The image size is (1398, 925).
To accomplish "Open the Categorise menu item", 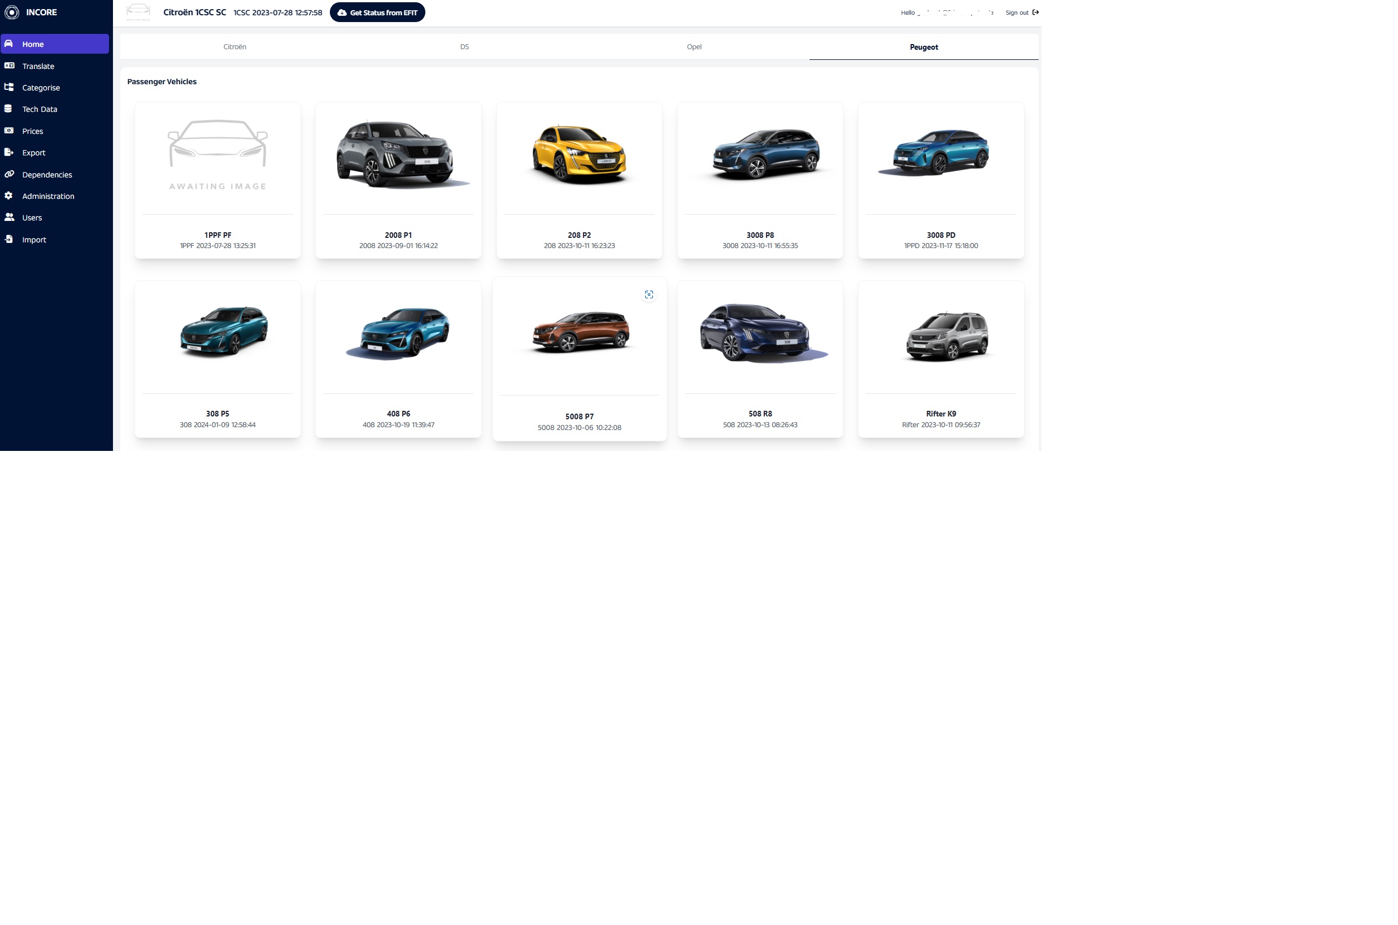I will tap(55, 88).
